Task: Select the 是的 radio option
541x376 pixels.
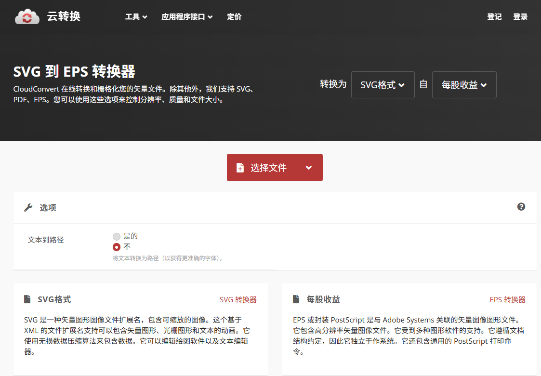Action: 117,236
